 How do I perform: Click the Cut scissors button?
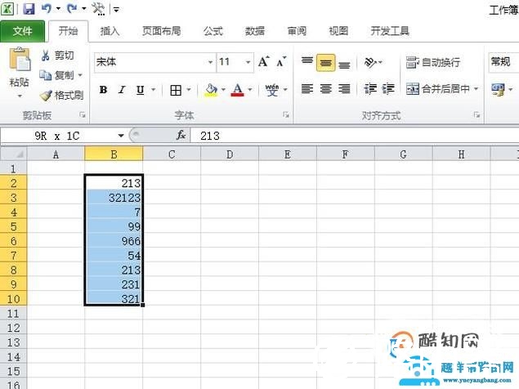point(57,56)
